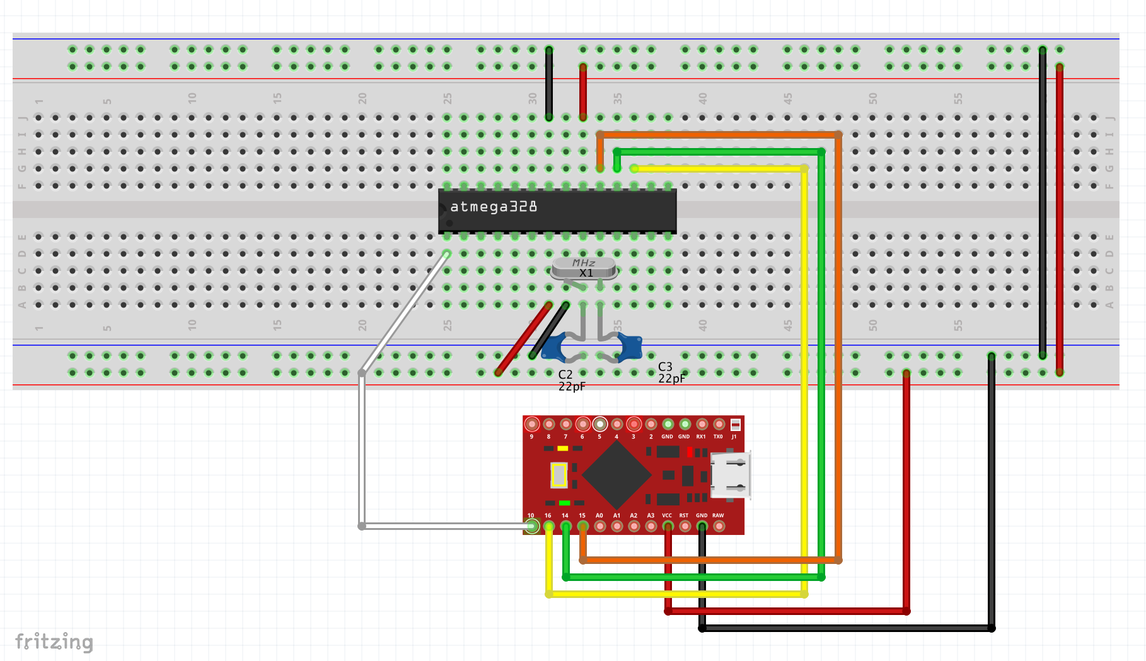
Task: Click pin 7 on the red board
Action: pyautogui.click(x=566, y=425)
